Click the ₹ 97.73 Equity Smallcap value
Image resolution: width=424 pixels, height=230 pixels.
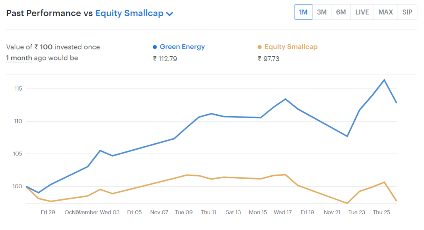(268, 59)
